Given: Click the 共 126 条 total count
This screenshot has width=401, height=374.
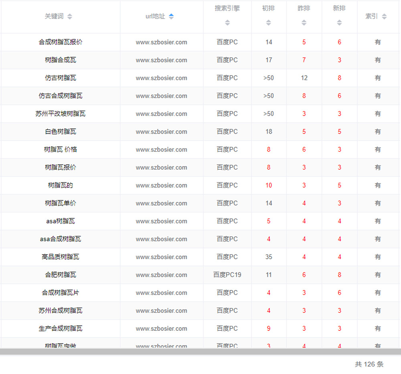Looking at the screenshot, I should point(369,364).
